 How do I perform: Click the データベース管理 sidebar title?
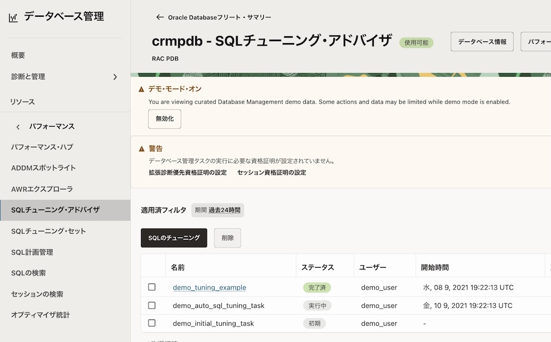click(x=64, y=16)
